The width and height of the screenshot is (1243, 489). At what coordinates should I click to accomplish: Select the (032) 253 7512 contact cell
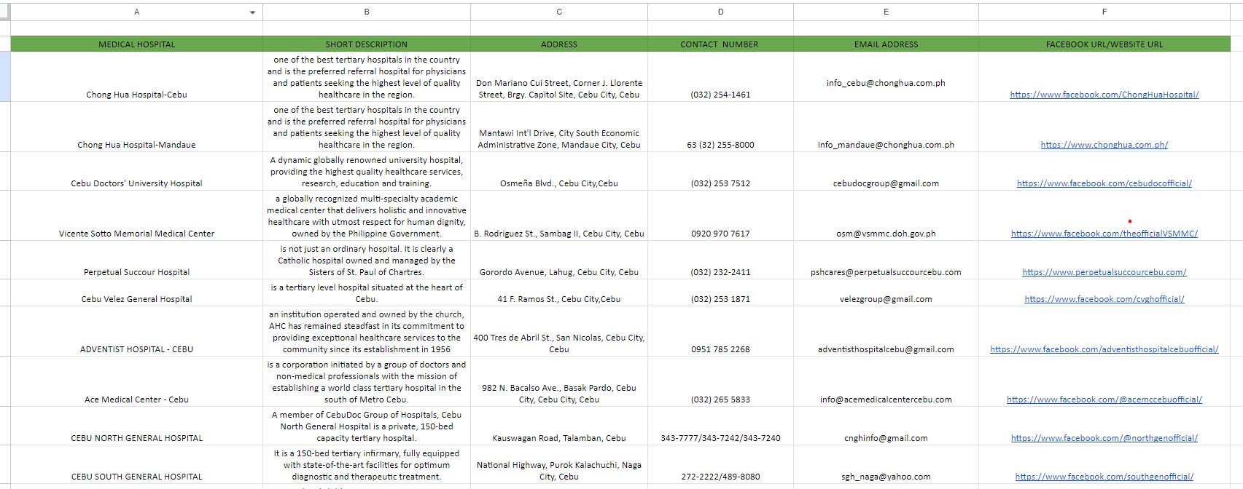(x=720, y=172)
